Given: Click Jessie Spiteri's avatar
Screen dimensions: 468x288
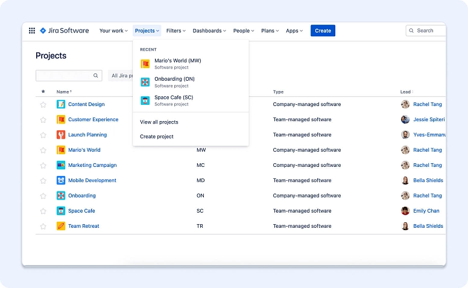Looking at the screenshot, I should click(405, 119).
